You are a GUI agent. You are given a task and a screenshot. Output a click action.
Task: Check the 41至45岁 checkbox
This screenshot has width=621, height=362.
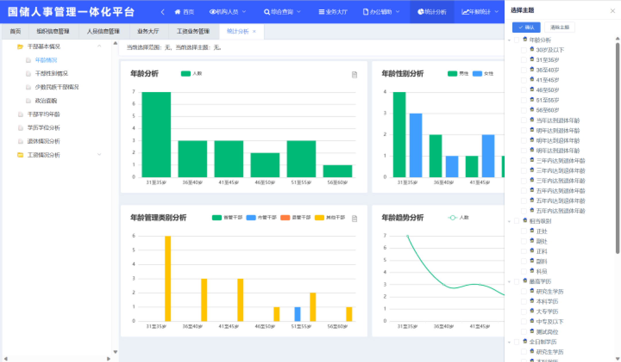point(524,80)
